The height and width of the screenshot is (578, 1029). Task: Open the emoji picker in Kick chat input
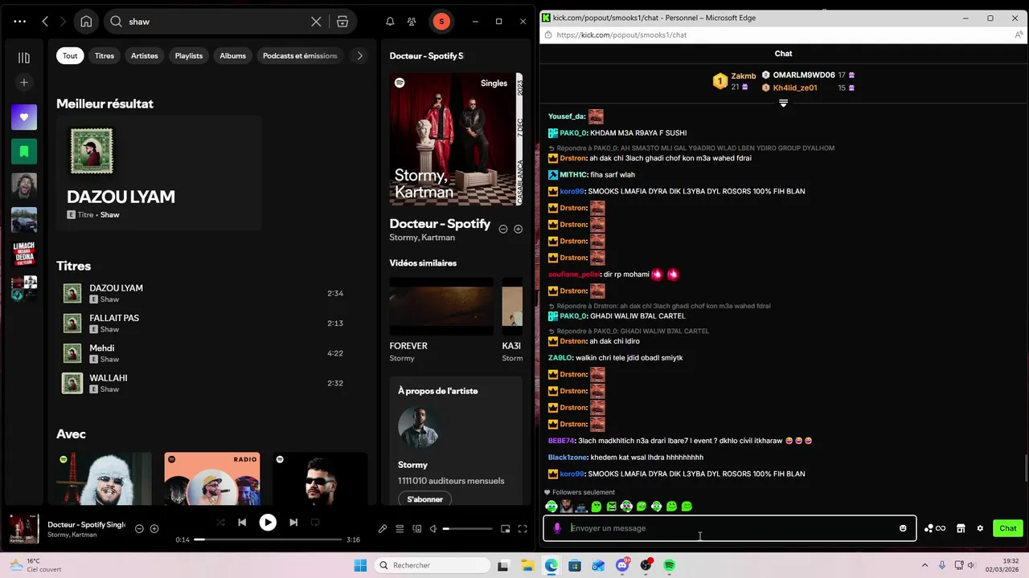click(903, 528)
